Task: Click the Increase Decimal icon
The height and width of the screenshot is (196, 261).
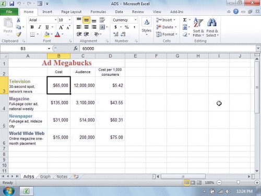Action: tap(116, 34)
